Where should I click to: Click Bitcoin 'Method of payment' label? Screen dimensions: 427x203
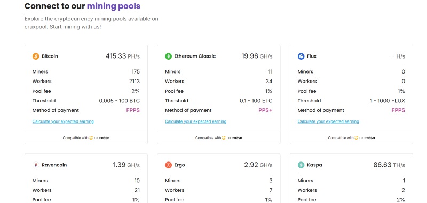(x=56, y=110)
